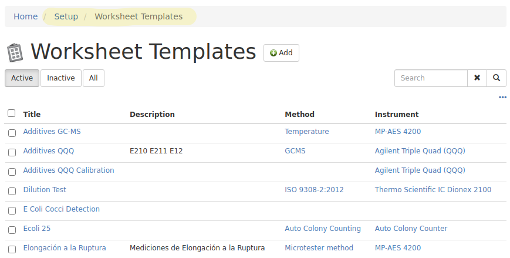The width and height of the screenshot is (510, 258).
Task: Go to Home in the breadcrumb
Action: pyautogui.click(x=26, y=16)
